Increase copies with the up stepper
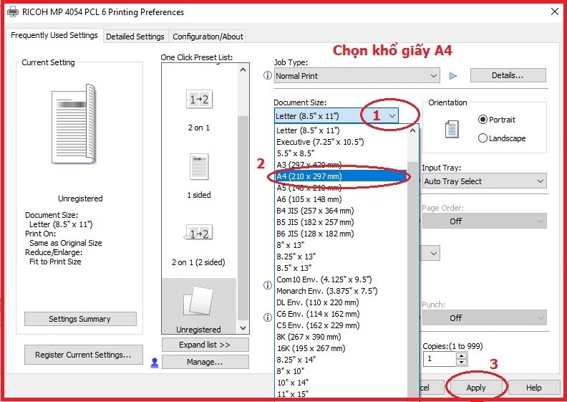Viewport: 567px width, 402px height. tap(461, 355)
